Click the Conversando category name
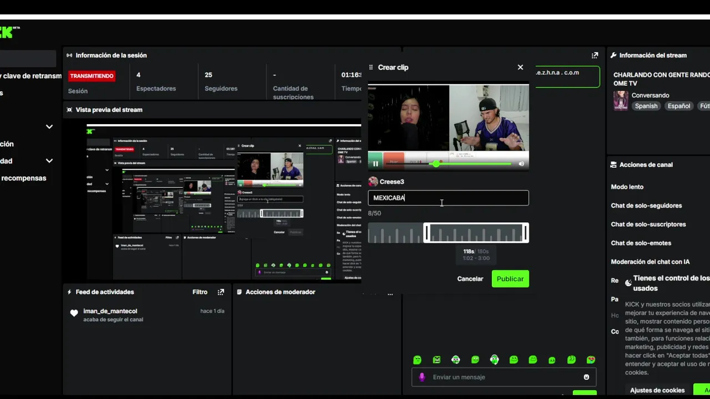The image size is (710, 399). tap(651, 95)
